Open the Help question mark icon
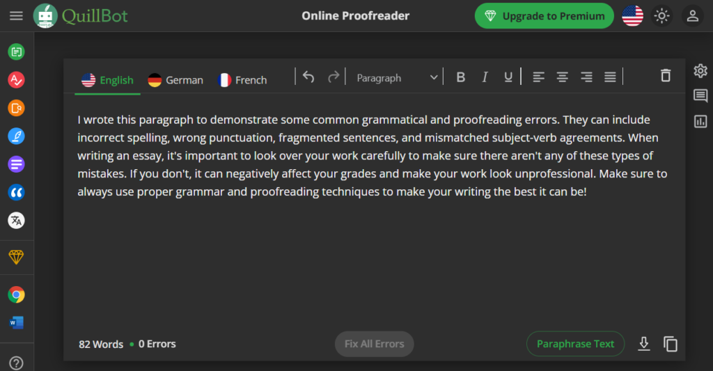 tap(17, 363)
